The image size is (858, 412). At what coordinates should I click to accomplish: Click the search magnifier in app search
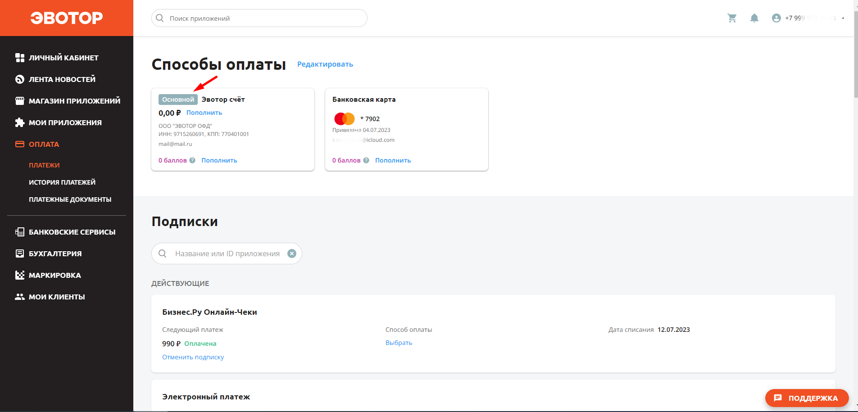coord(159,18)
